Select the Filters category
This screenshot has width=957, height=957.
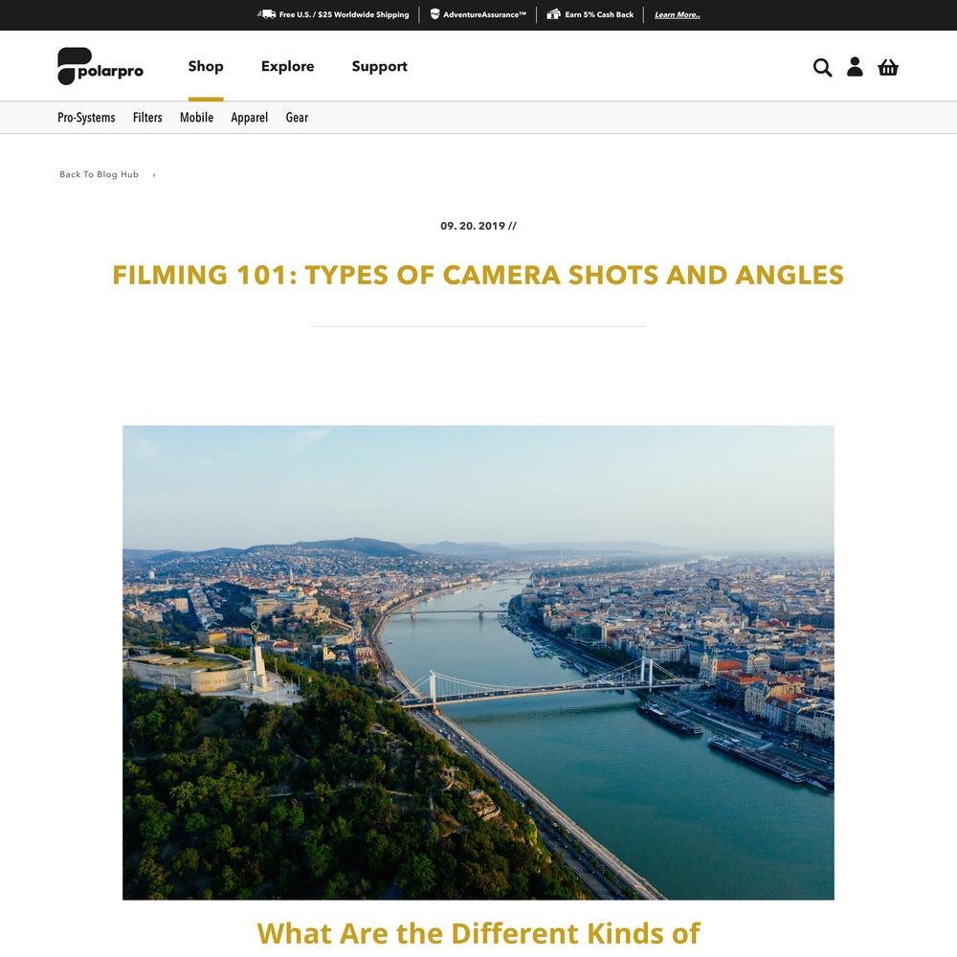[x=147, y=117]
